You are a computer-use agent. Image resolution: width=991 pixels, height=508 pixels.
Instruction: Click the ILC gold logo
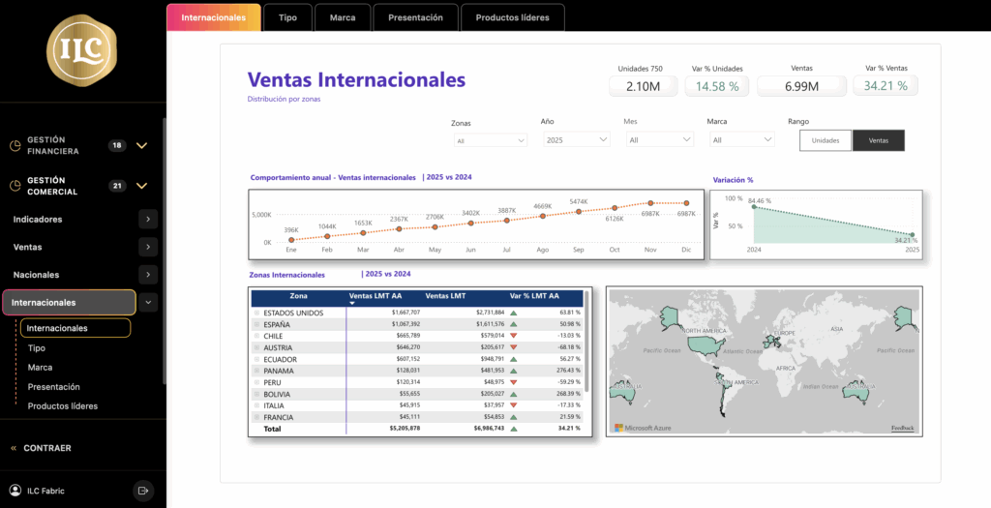81,49
